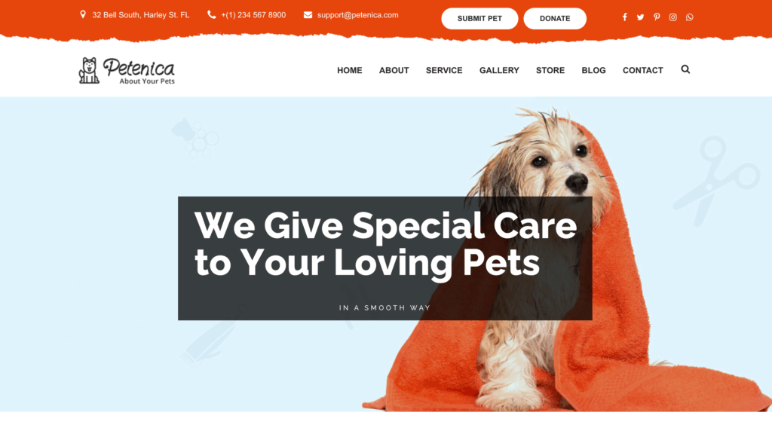
Task: Open the Twitter social icon
Action: [x=640, y=17]
